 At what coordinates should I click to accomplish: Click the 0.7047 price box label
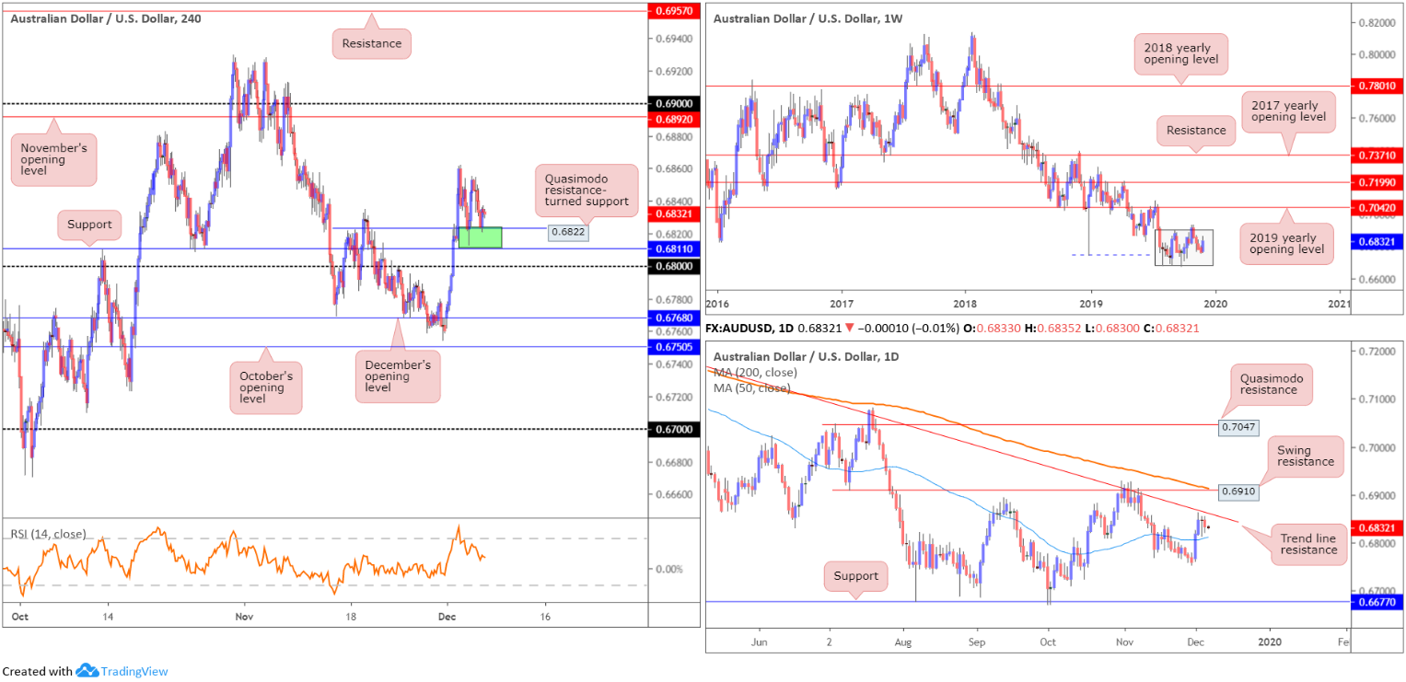tap(1239, 427)
